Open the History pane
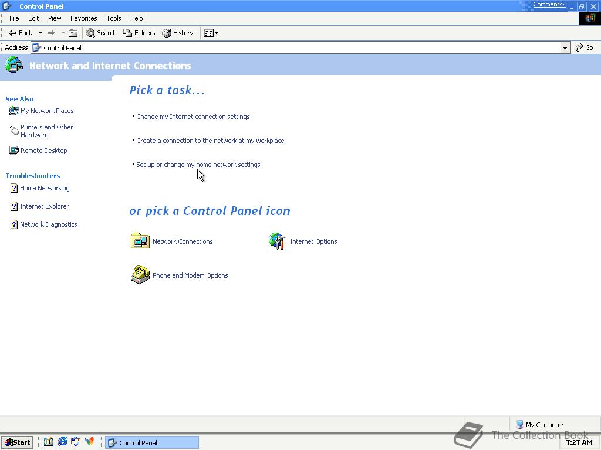Viewport: 601px width, 450px height. [x=178, y=33]
